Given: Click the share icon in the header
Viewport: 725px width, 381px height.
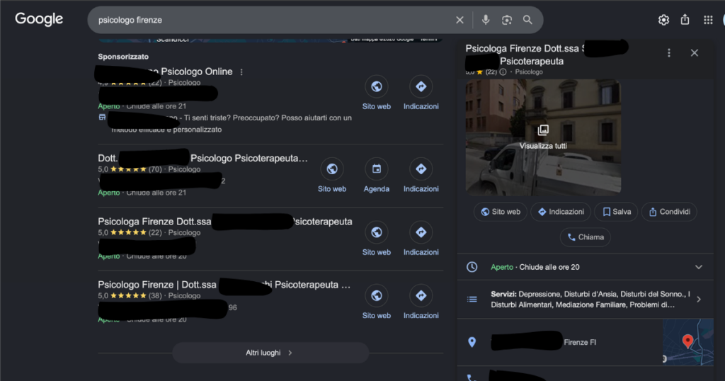Looking at the screenshot, I should [685, 19].
